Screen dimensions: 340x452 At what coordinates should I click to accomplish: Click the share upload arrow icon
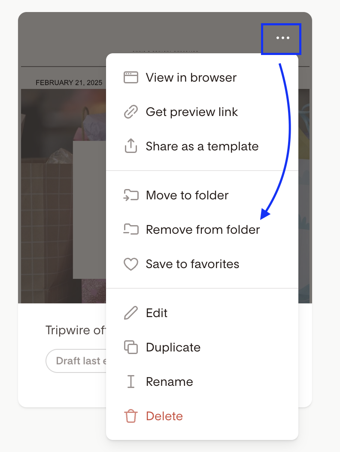(131, 146)
